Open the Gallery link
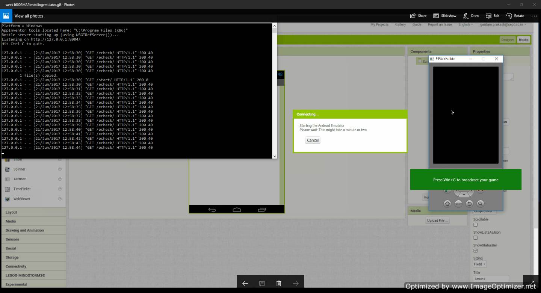The width and height of the screenshot is (541, 293). coord(400,24)
